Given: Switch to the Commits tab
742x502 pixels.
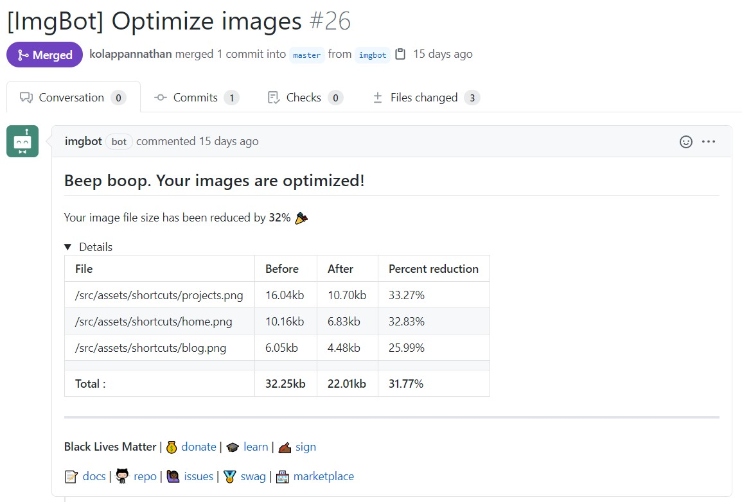Looking at the screenshot, I should pyautogui.click(x=197, y=98).
